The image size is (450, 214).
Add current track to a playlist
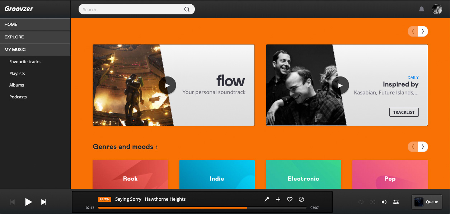click(278, 199)
